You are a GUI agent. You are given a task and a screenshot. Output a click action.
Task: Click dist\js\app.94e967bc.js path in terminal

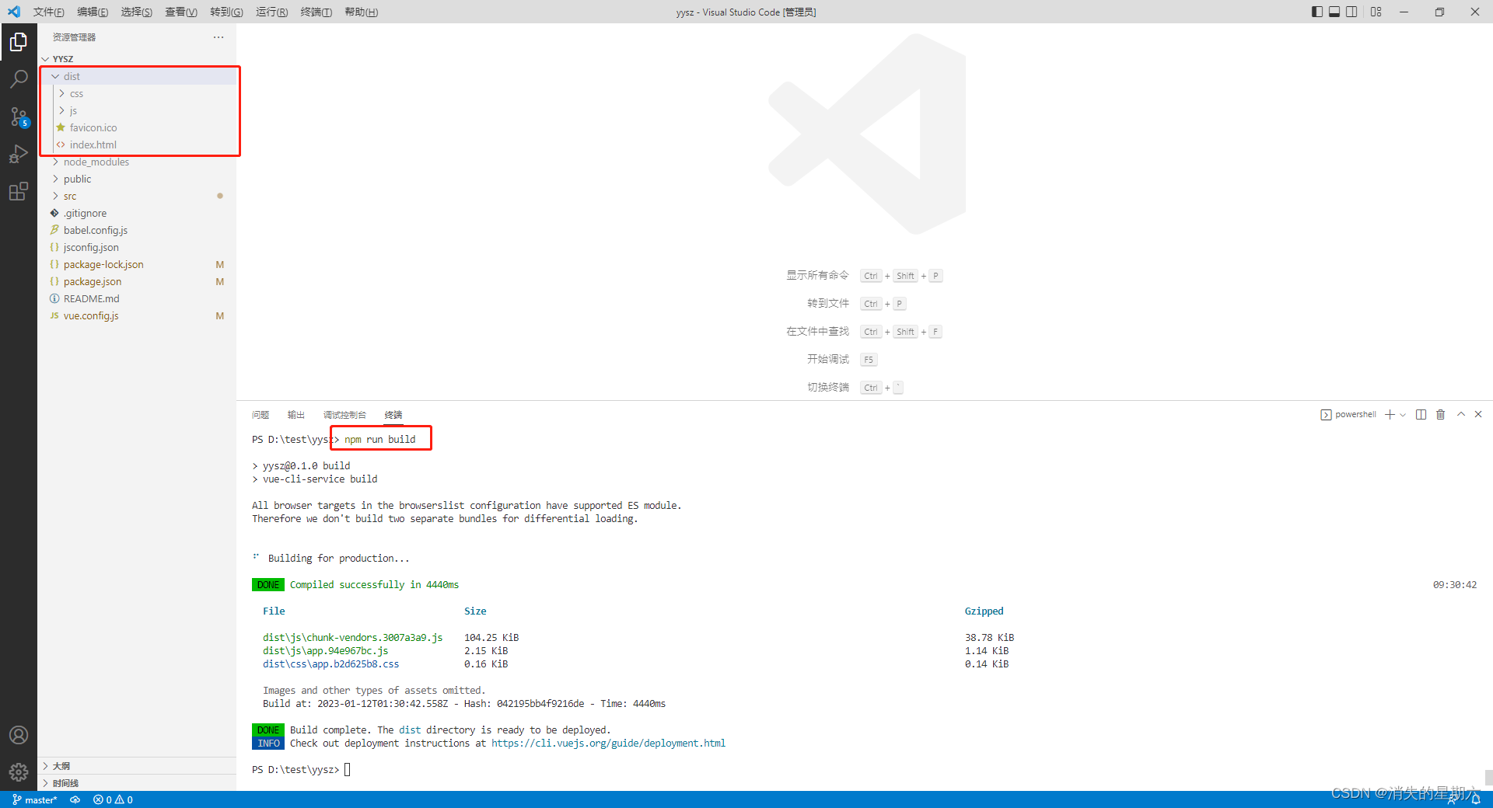click(325, 651)
